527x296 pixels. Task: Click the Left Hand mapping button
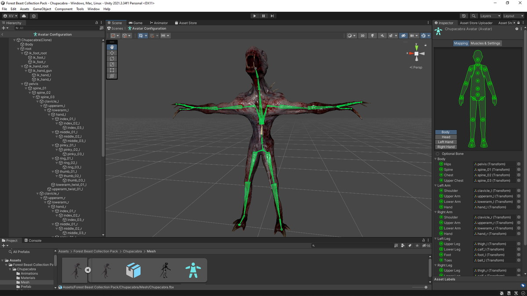click(446, 142)
